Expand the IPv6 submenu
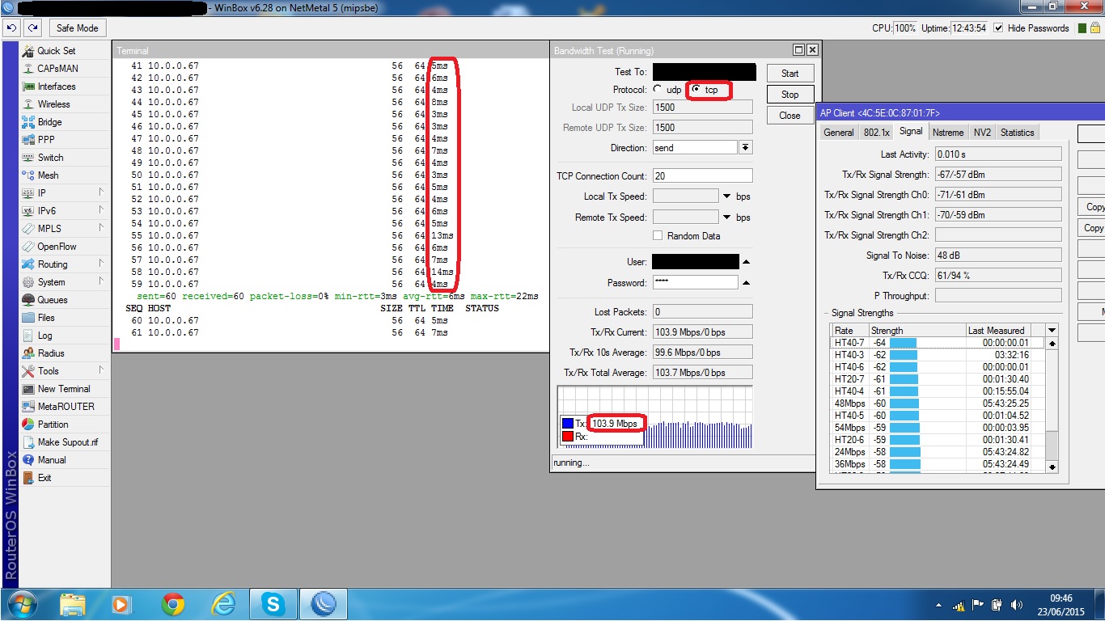Viewport: 1105px width, 621px height. pyautogui.click(x=101, y=210)
